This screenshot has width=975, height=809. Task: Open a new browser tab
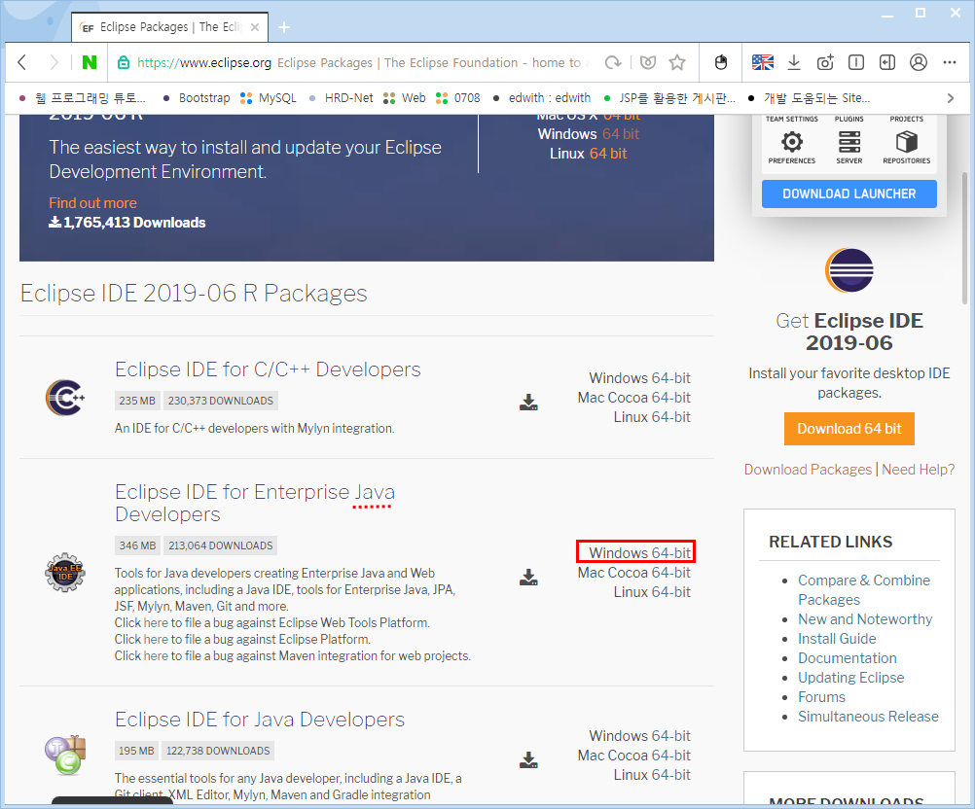tap(284, 27)
